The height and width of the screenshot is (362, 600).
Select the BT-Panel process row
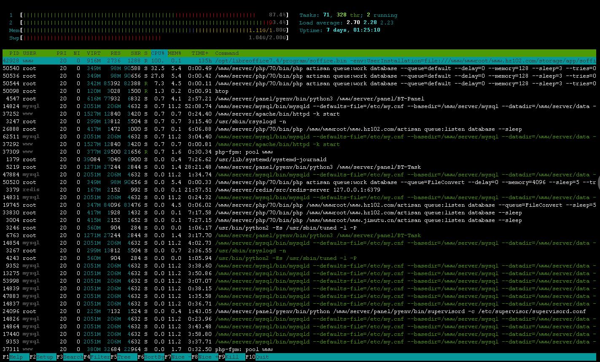pyautogui.click(x=299, y=99)
